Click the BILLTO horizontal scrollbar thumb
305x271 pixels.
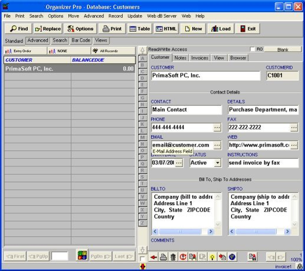[180, 231]
